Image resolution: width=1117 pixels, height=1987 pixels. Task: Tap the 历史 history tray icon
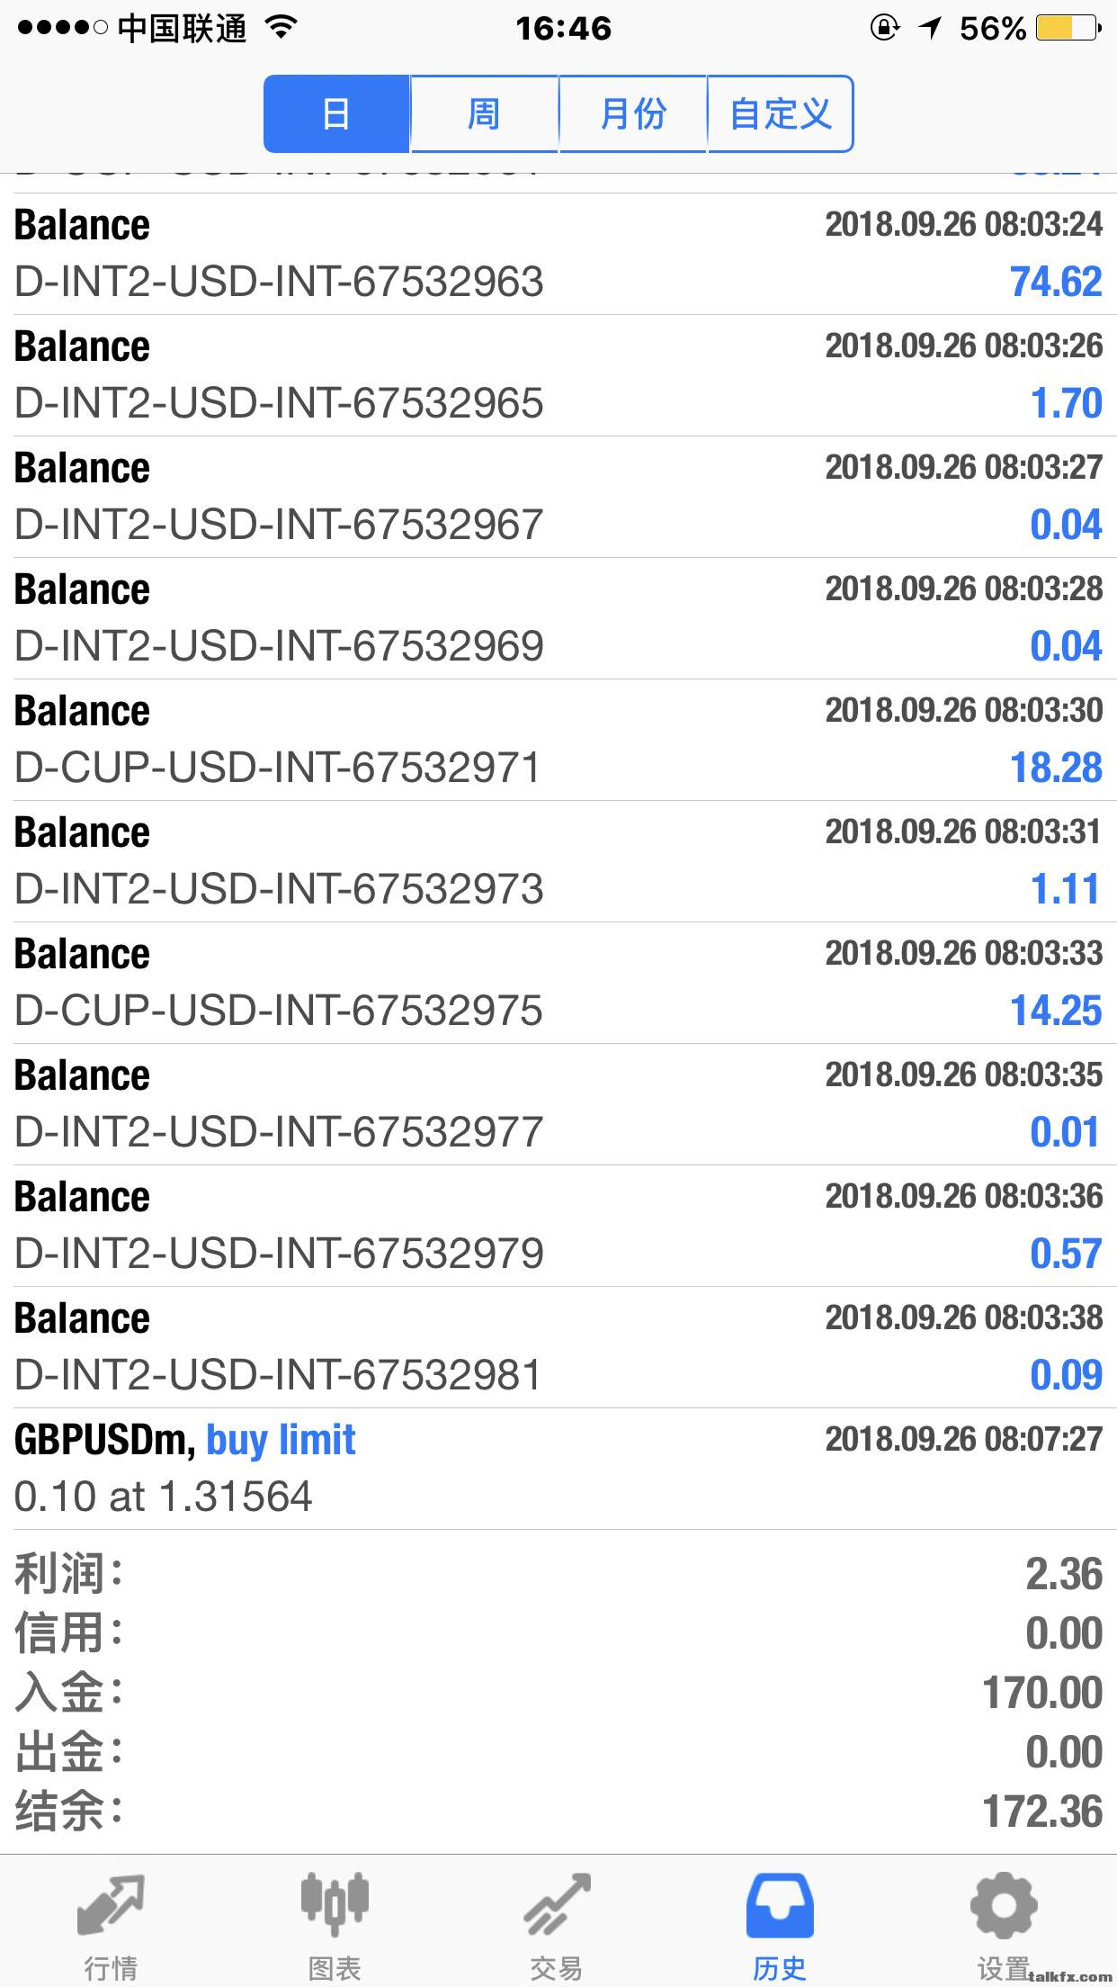[x=780, y=1906]
